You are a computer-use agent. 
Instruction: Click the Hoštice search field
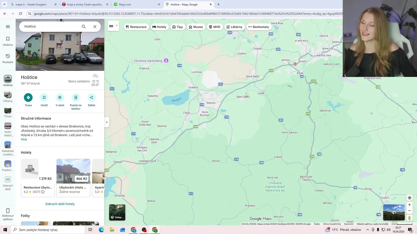pyautogui.click(x=50, y=27)
